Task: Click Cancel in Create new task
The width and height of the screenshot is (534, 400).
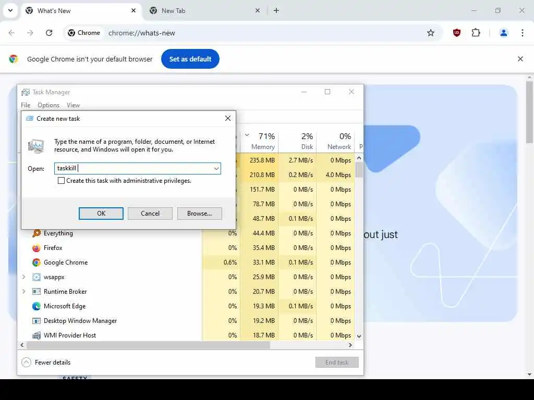Action: (150, 213)
